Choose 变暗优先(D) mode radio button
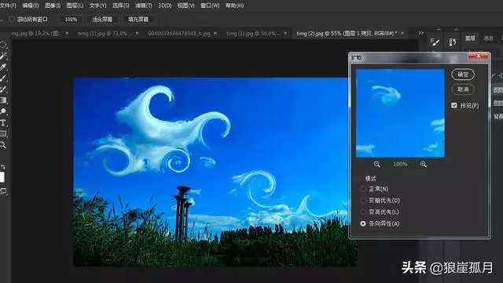 point(363,201)
